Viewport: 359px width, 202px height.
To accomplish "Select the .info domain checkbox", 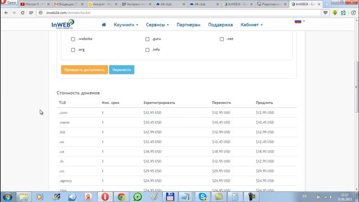I will click(x=147, y=50).
